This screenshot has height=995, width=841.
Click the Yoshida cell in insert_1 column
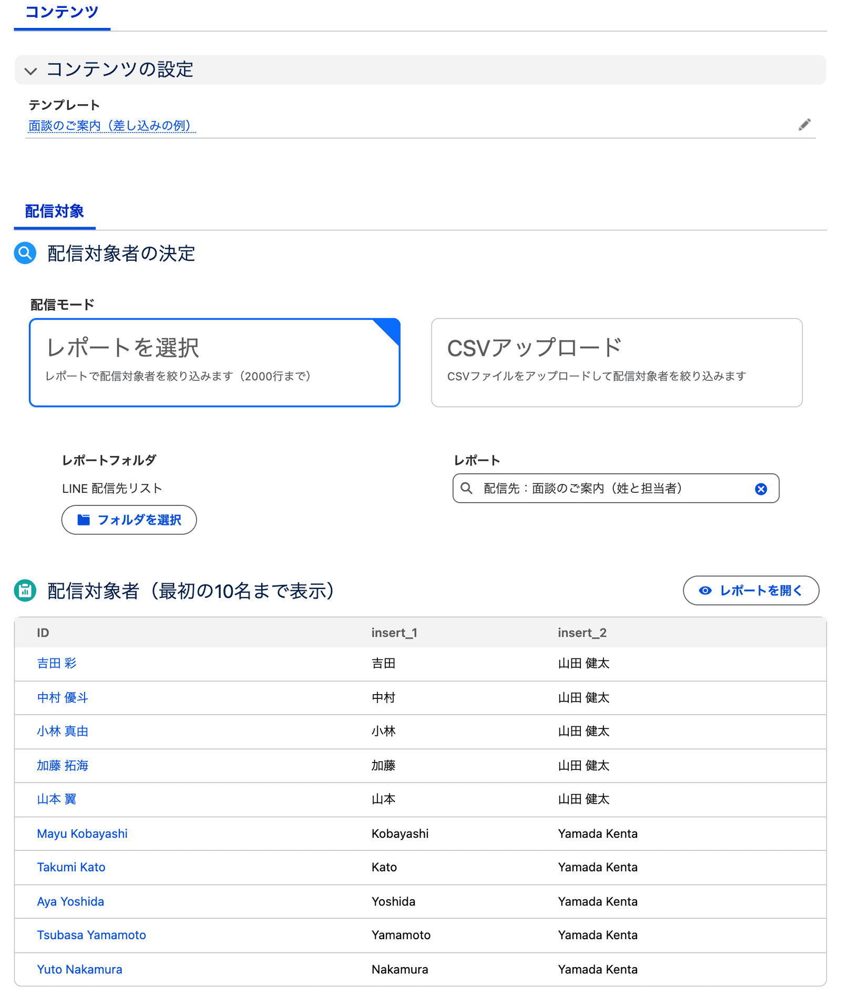(x=393, y=901)
